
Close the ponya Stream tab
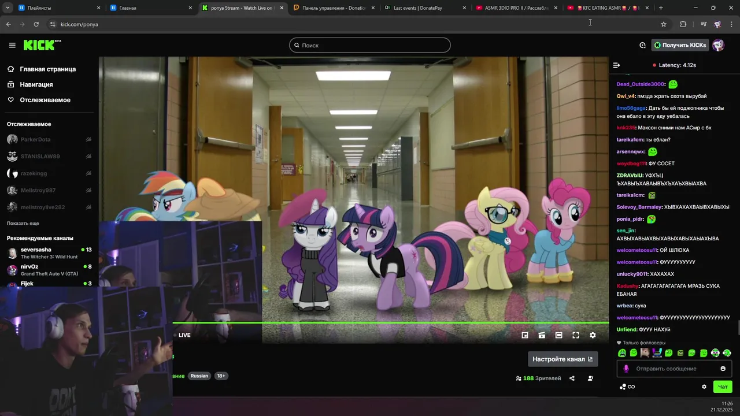(282, 8)
